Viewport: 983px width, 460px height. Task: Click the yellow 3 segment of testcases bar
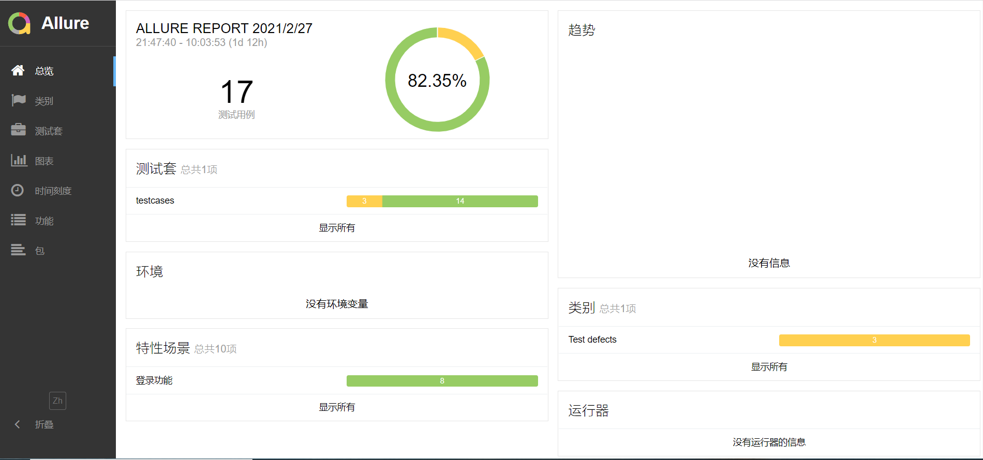pyautogui.click(x=364, y=201)
